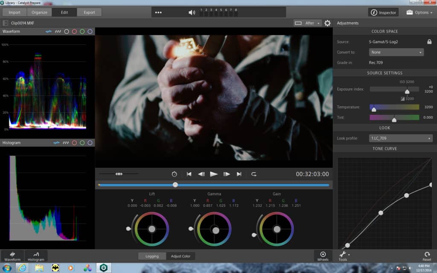Open the media player taskbar icon
Viewport: 437px width, 273px height.
pyautogui.click(x=71, y=268)
